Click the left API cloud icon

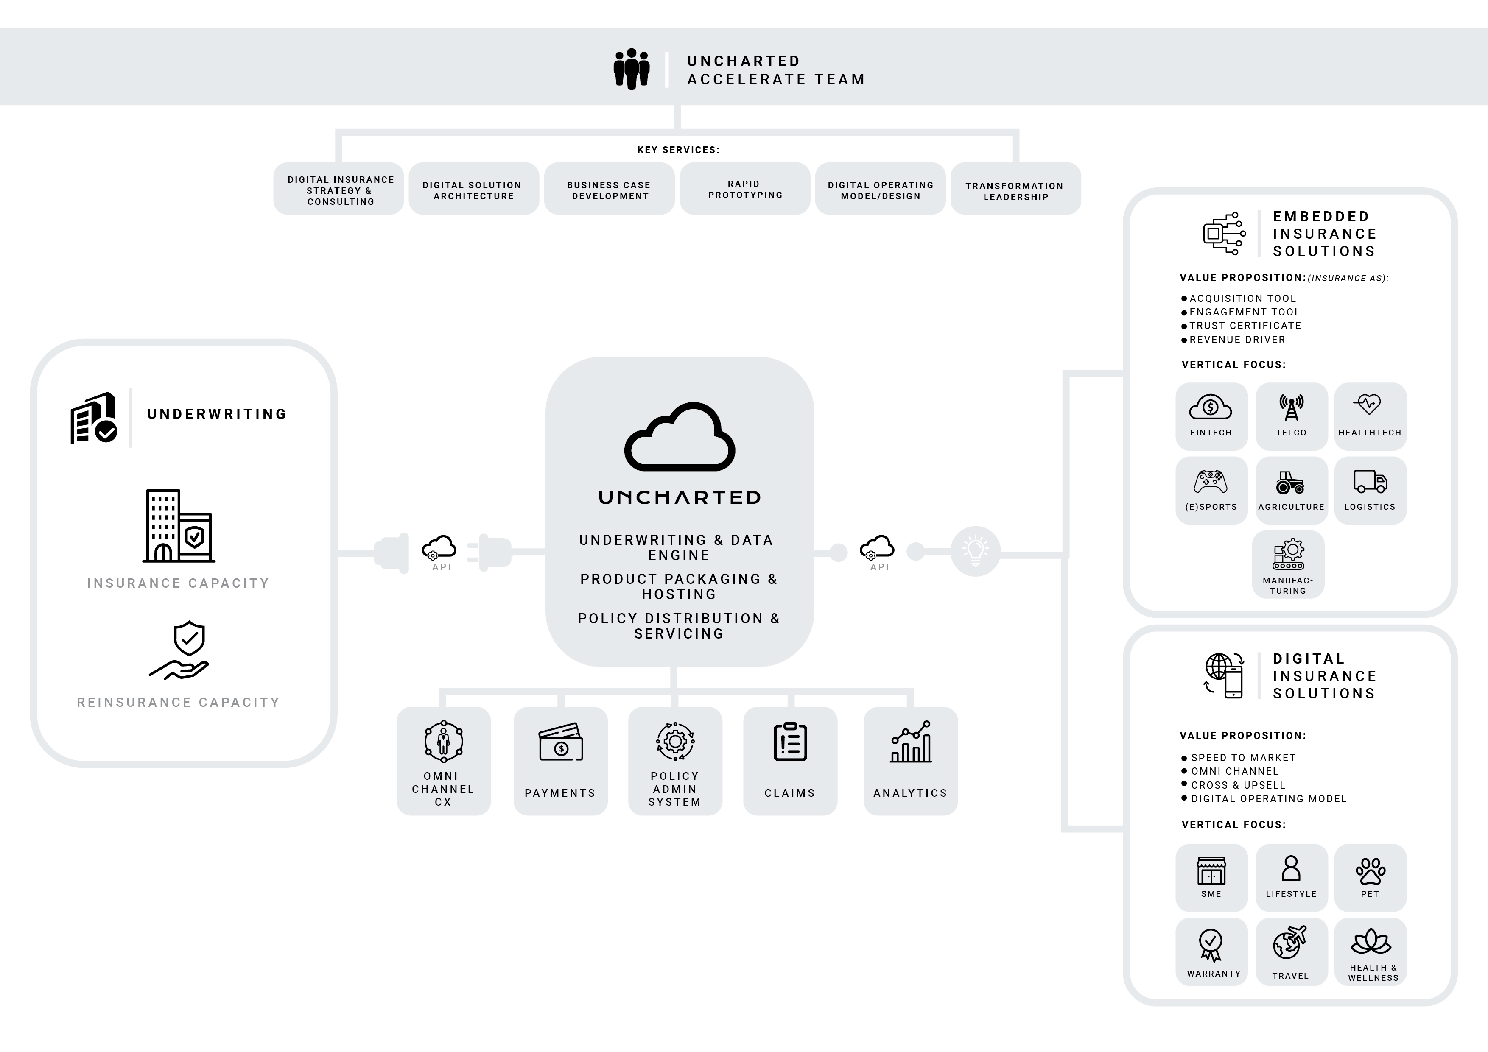point(439,547)
